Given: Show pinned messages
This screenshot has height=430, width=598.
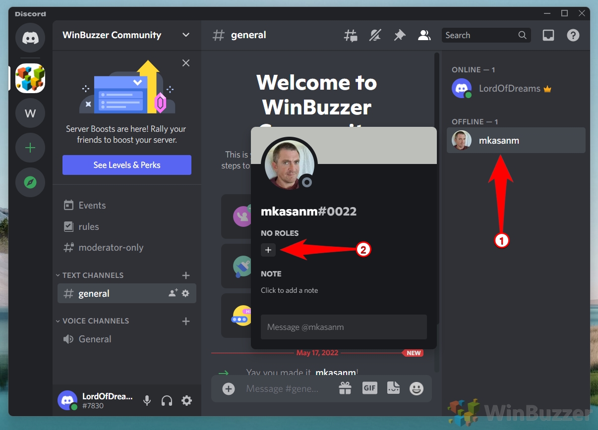Looking at the screenshot, I should click(x=399, y=35).
